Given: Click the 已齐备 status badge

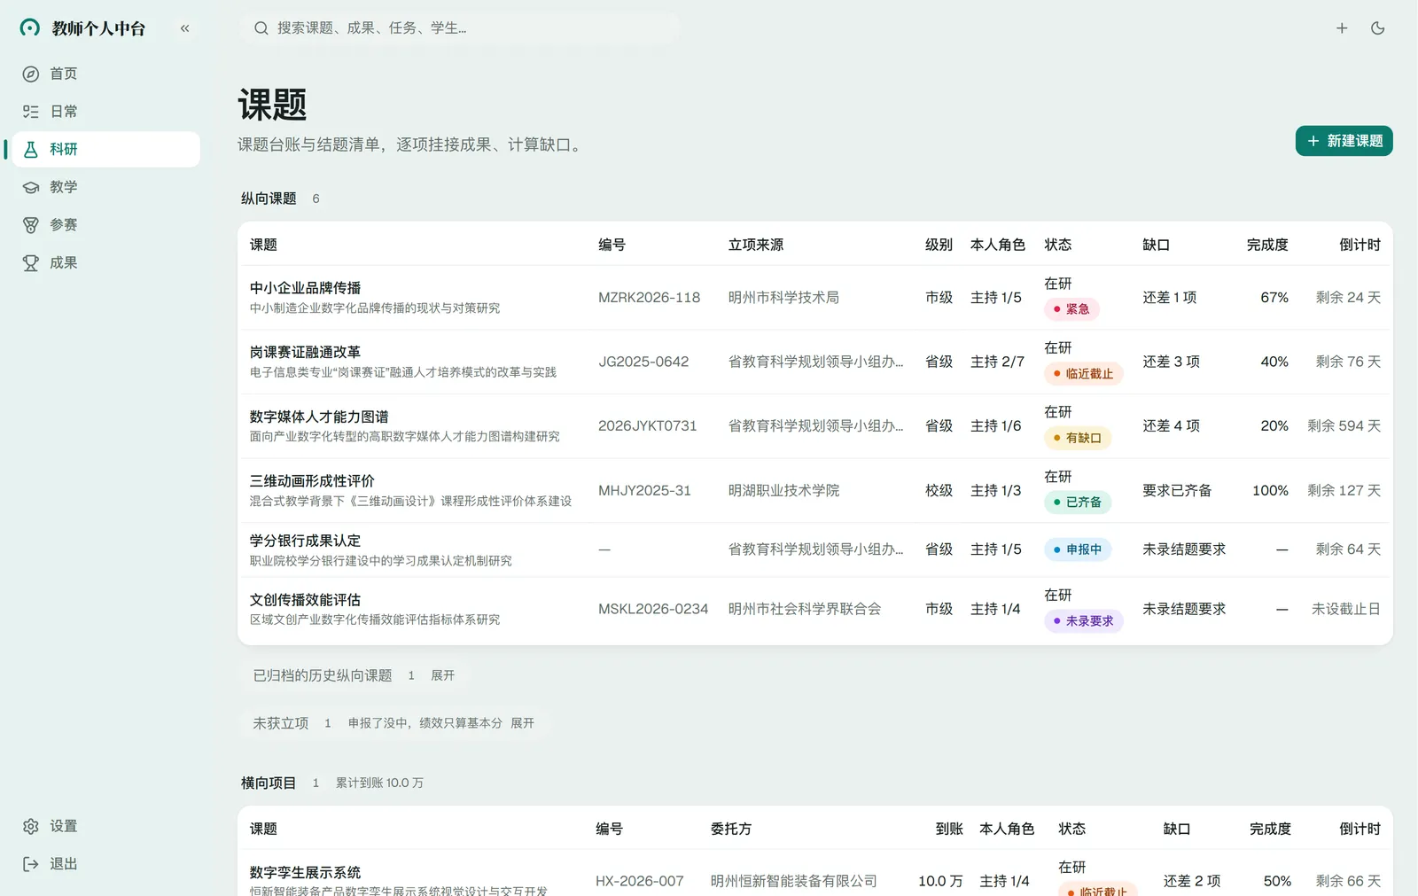Looking at the screenshot, I should click(x=1078, y=503).
